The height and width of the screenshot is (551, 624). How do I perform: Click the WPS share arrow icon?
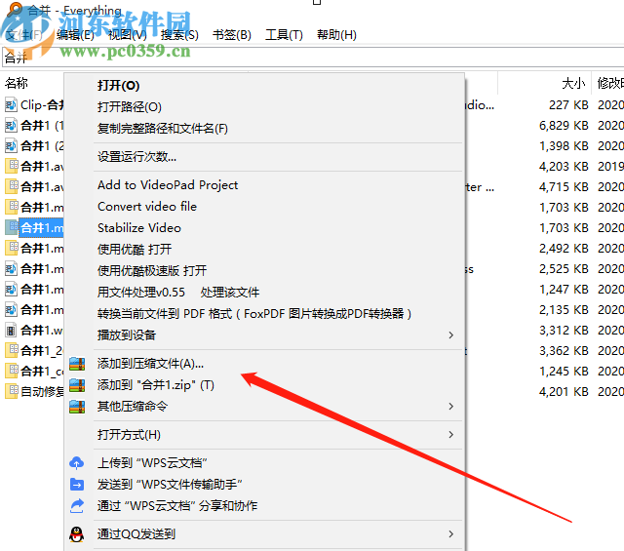(77, 505)
